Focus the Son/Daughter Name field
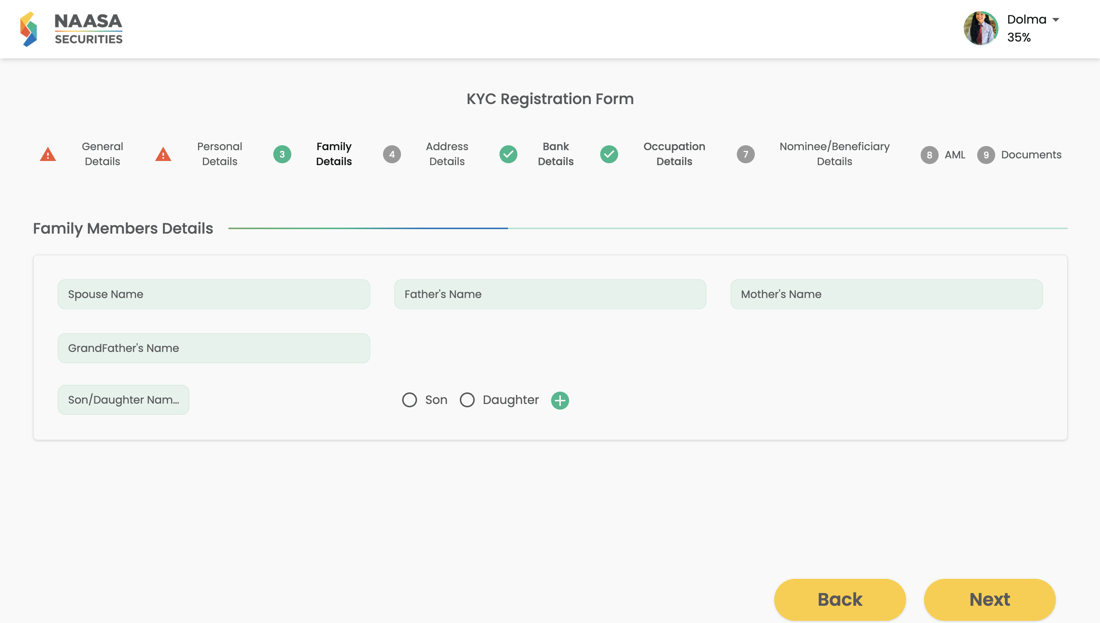Screen dimensions: 1100x623 coord(124,399)
